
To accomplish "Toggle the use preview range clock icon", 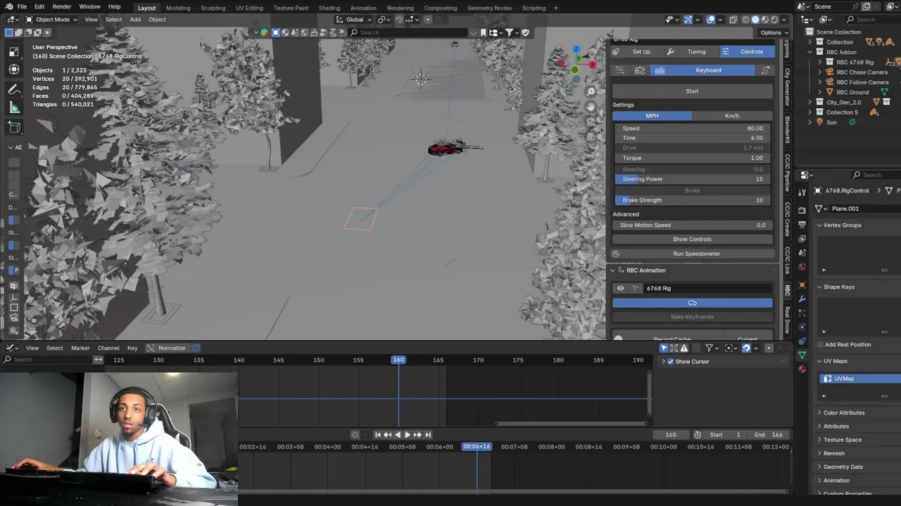I will tap(698, 435).
